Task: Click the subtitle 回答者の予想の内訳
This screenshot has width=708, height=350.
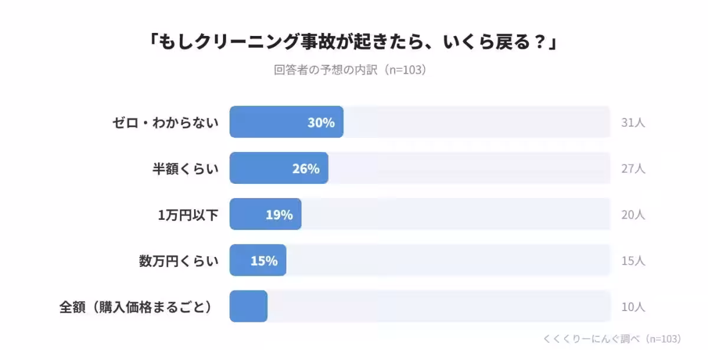Action: [x=350, y=70]
